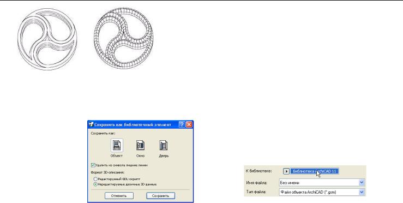Click the smooth circular ornament drawing
Image resolution: width=403 pixels, height=203 pixels.
[x=47, y=39]
